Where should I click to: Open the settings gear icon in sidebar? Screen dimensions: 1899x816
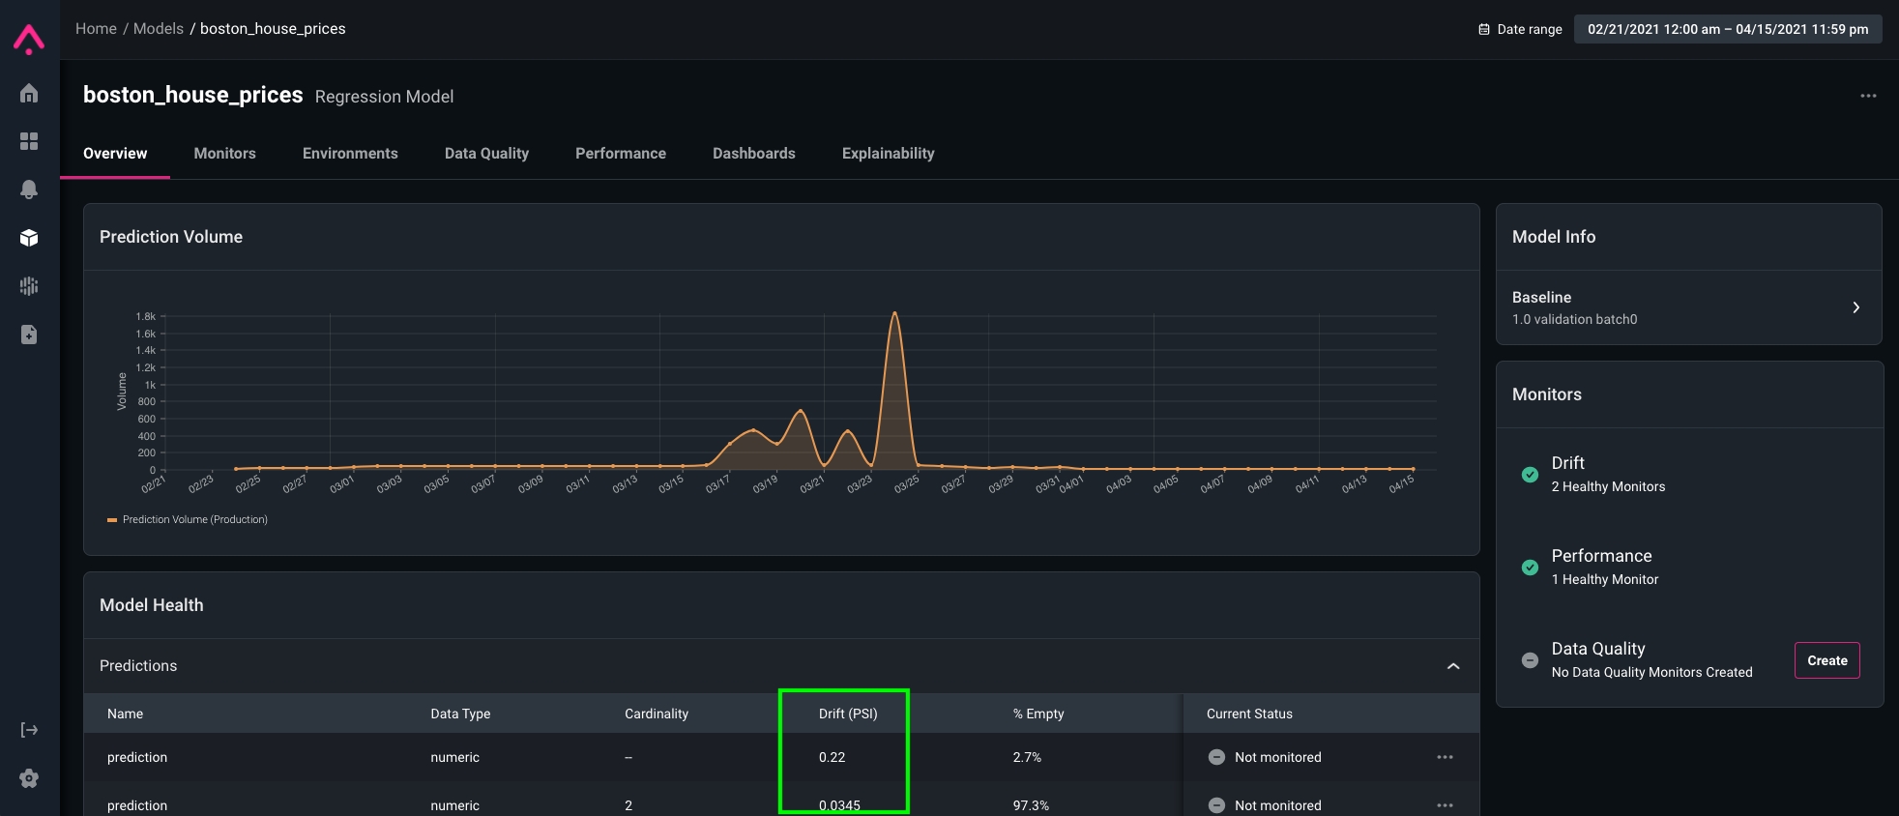(x=29, y=778)
